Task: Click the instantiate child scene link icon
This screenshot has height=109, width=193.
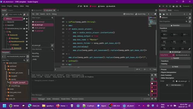Action: click(6, 14)
